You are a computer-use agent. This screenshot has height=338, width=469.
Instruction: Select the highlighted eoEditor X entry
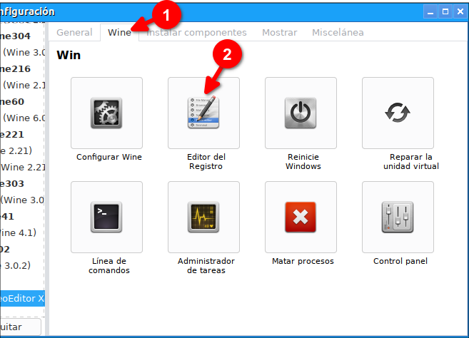pos(22,298)
